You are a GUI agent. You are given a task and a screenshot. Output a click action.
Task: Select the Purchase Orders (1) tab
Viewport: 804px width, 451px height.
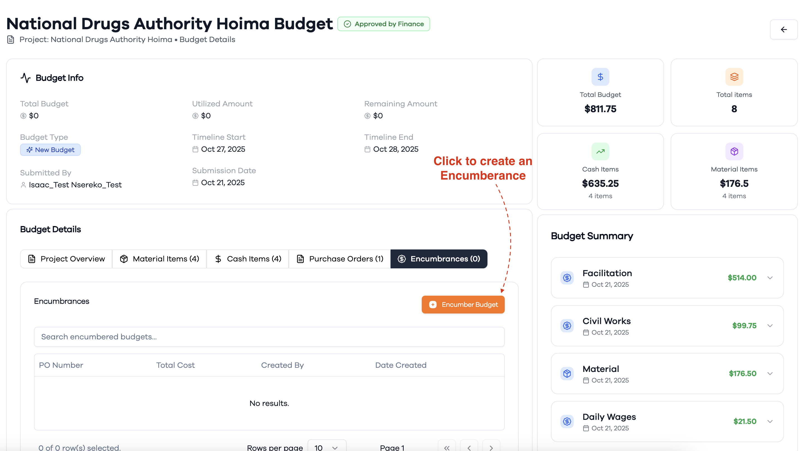tap(340, 259)
